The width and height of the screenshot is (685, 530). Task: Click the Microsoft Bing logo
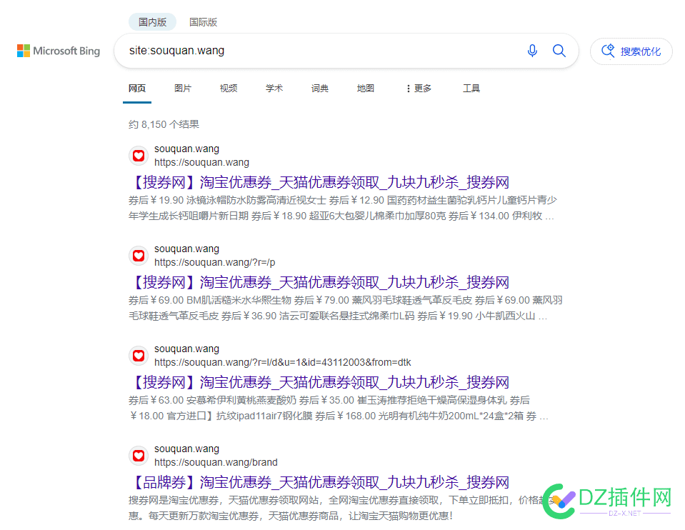pyautogui.click(x=59, y=51)
